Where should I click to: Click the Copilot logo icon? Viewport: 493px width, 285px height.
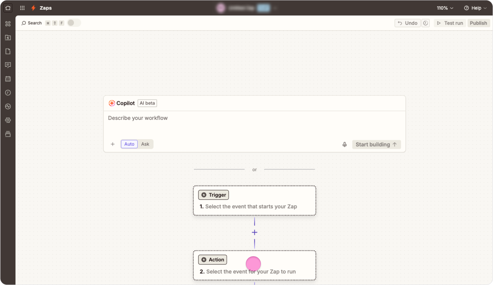[x=112, y=103]
